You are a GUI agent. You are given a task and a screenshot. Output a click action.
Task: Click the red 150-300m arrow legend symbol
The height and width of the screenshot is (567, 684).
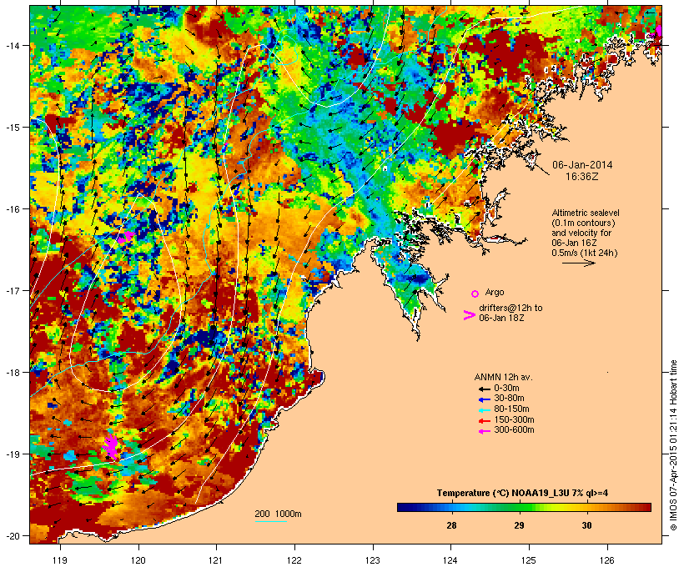[x=484, y=420]
